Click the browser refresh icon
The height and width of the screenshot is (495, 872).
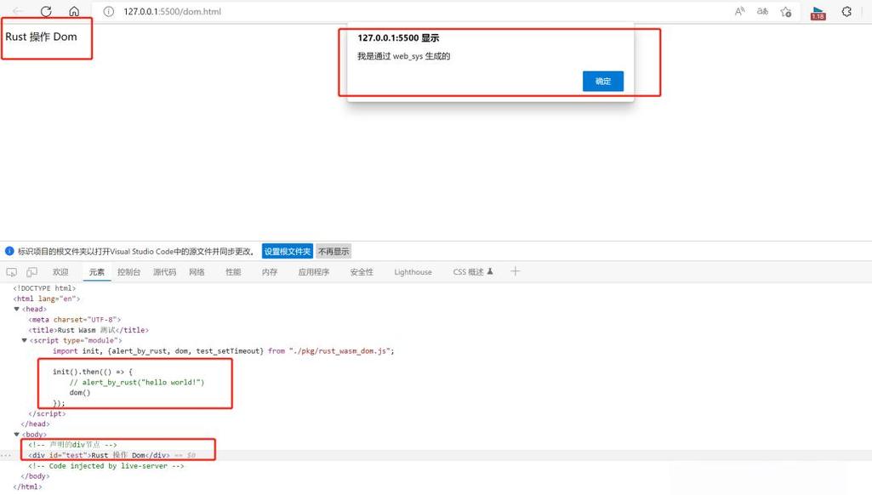(x=46, y=11)
